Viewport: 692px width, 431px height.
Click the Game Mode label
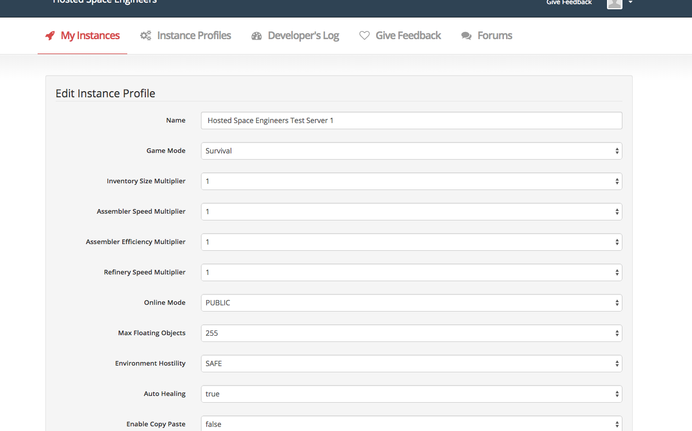[166, 151]
